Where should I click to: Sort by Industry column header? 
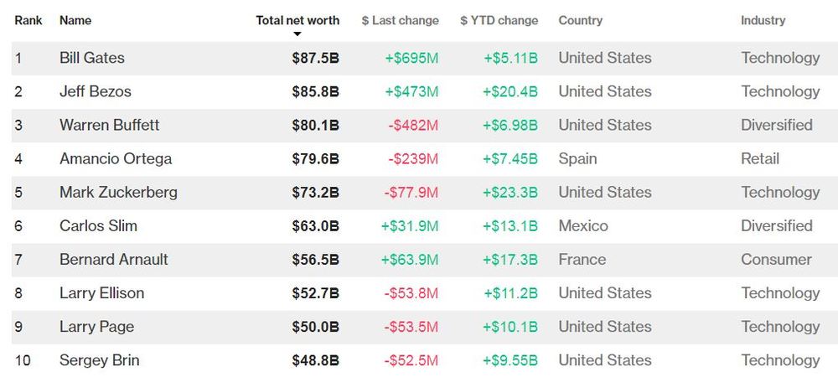click(763, 20)
